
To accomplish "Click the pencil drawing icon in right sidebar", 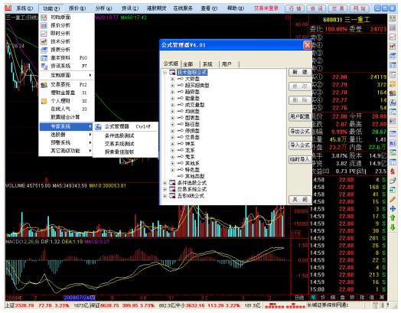I will click(393, 199).
